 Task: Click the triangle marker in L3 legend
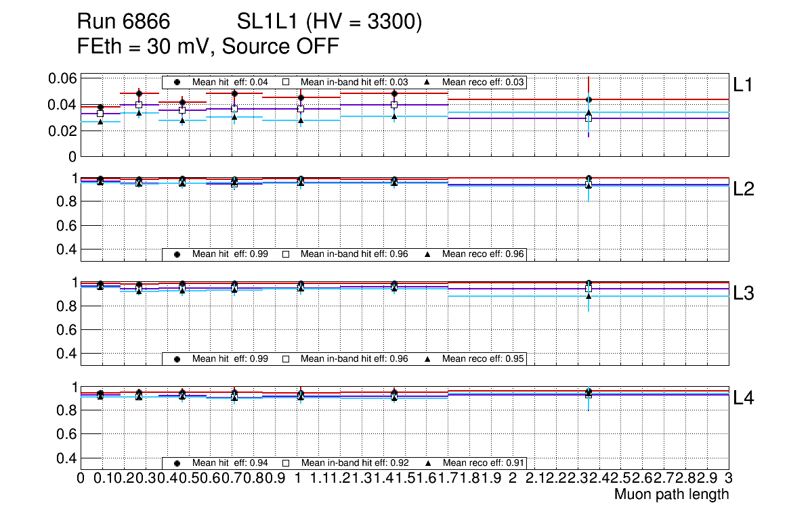pyautogui.click(x=428, y=359)
